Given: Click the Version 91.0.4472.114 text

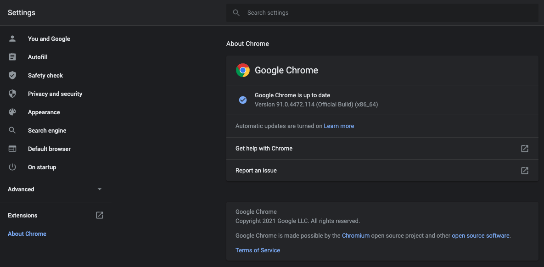Looking at the screenshot, I should (x=316, y=104).
